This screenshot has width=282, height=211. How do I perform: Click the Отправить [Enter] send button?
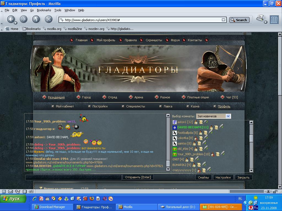(x=138, y=177)
